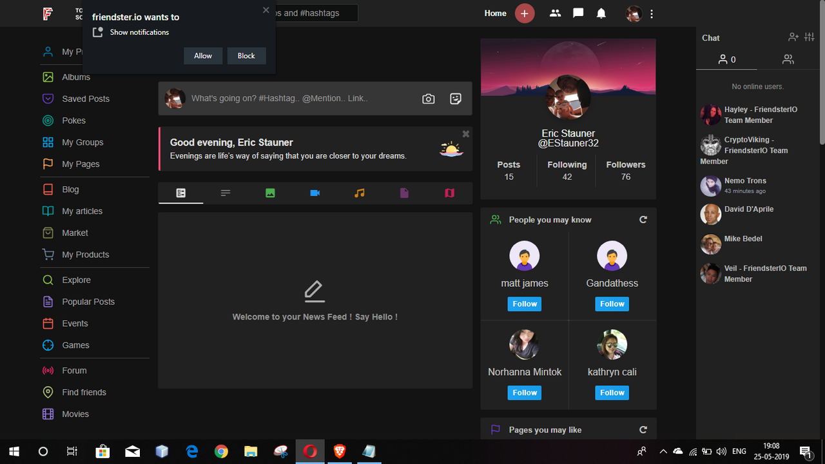Refresh the Pages you may like list
Viewport: 825px width, 464px height.
(643, 430)
